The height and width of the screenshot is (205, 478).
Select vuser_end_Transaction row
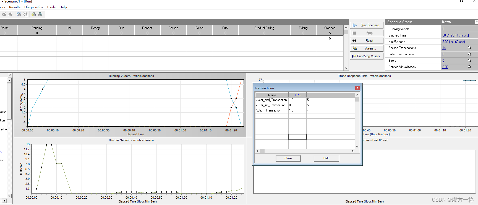[x=305, y=100]
